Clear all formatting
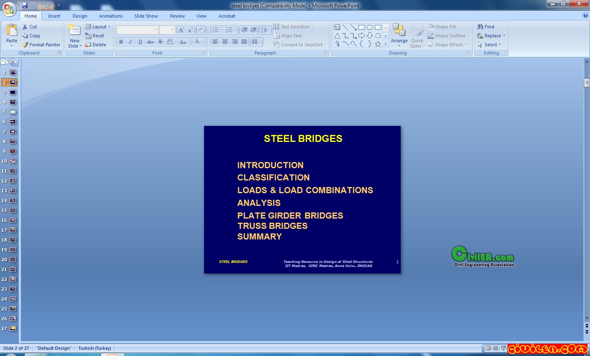This screenshot has height=356, width=590. pos(201,30)
